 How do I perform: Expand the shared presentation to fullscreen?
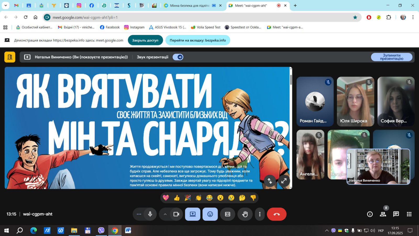coord(284,181)
